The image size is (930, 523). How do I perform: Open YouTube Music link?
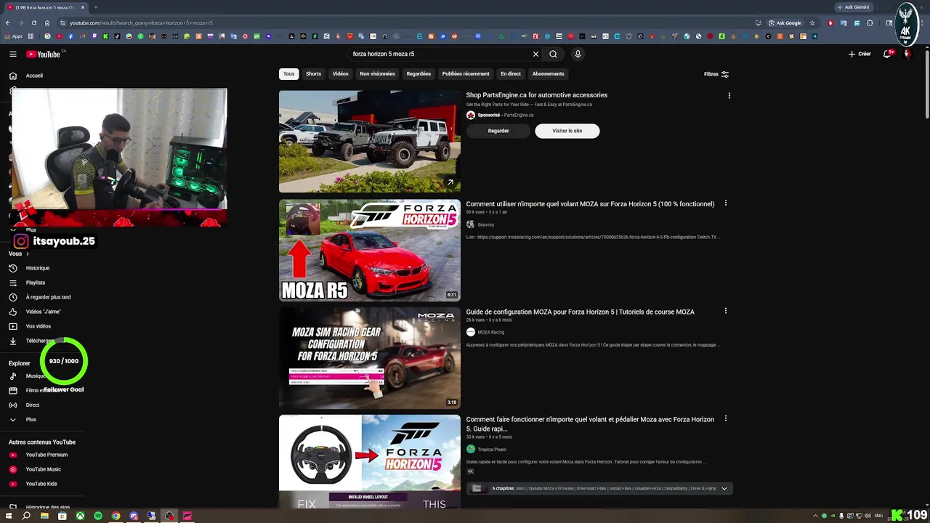tap(44, 469)
